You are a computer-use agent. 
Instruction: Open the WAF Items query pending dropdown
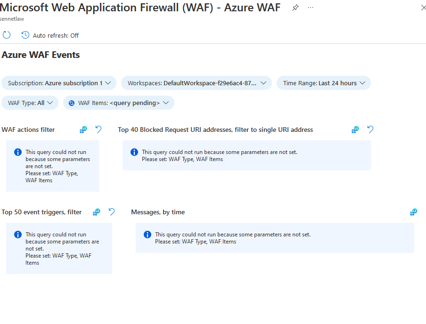[x=119, y=103]
